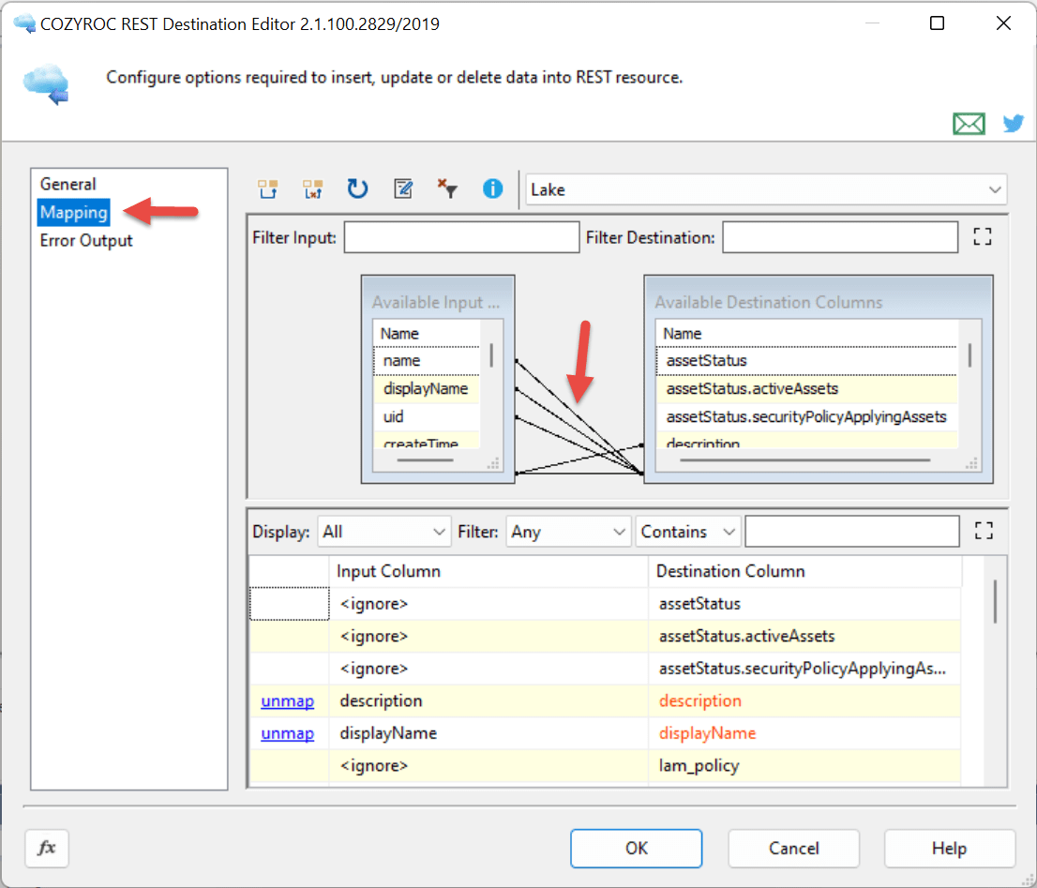Maximize the column mapping diagram pane

[x=983, y=236]
